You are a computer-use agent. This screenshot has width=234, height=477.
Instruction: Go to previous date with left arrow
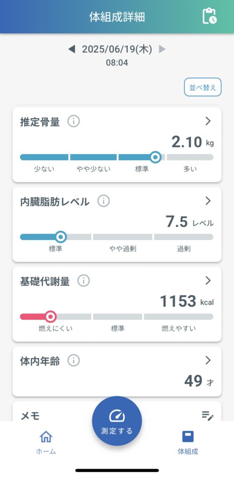coord(71,49)
